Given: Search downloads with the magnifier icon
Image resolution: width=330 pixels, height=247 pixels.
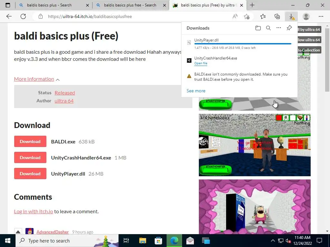Looking at the screenshot, I should coord(268,28).
